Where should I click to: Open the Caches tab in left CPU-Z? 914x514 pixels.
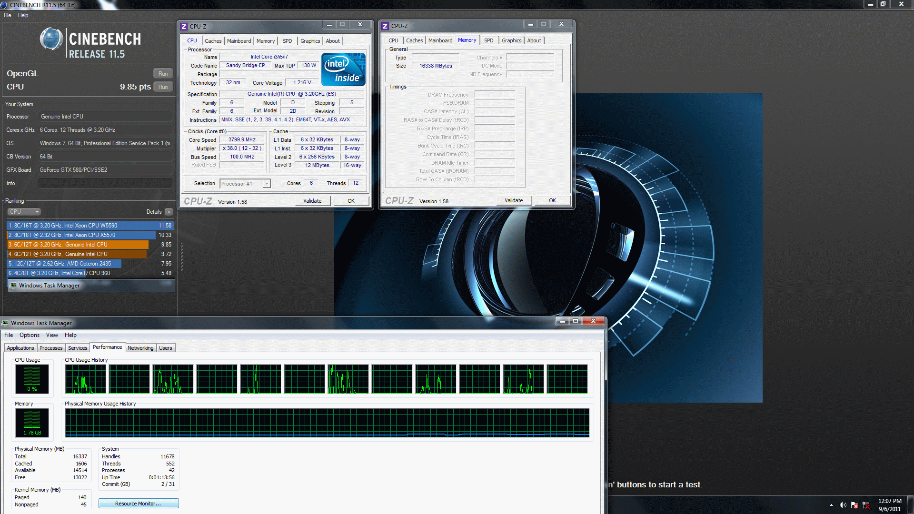pos(213,41)
